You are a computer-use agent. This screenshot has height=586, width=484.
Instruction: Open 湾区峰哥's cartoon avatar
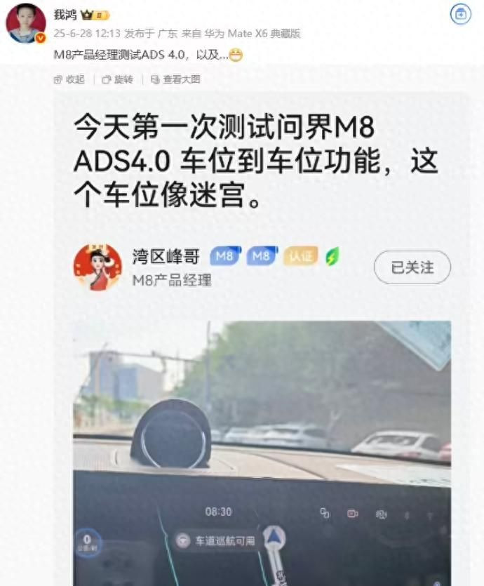98,267
